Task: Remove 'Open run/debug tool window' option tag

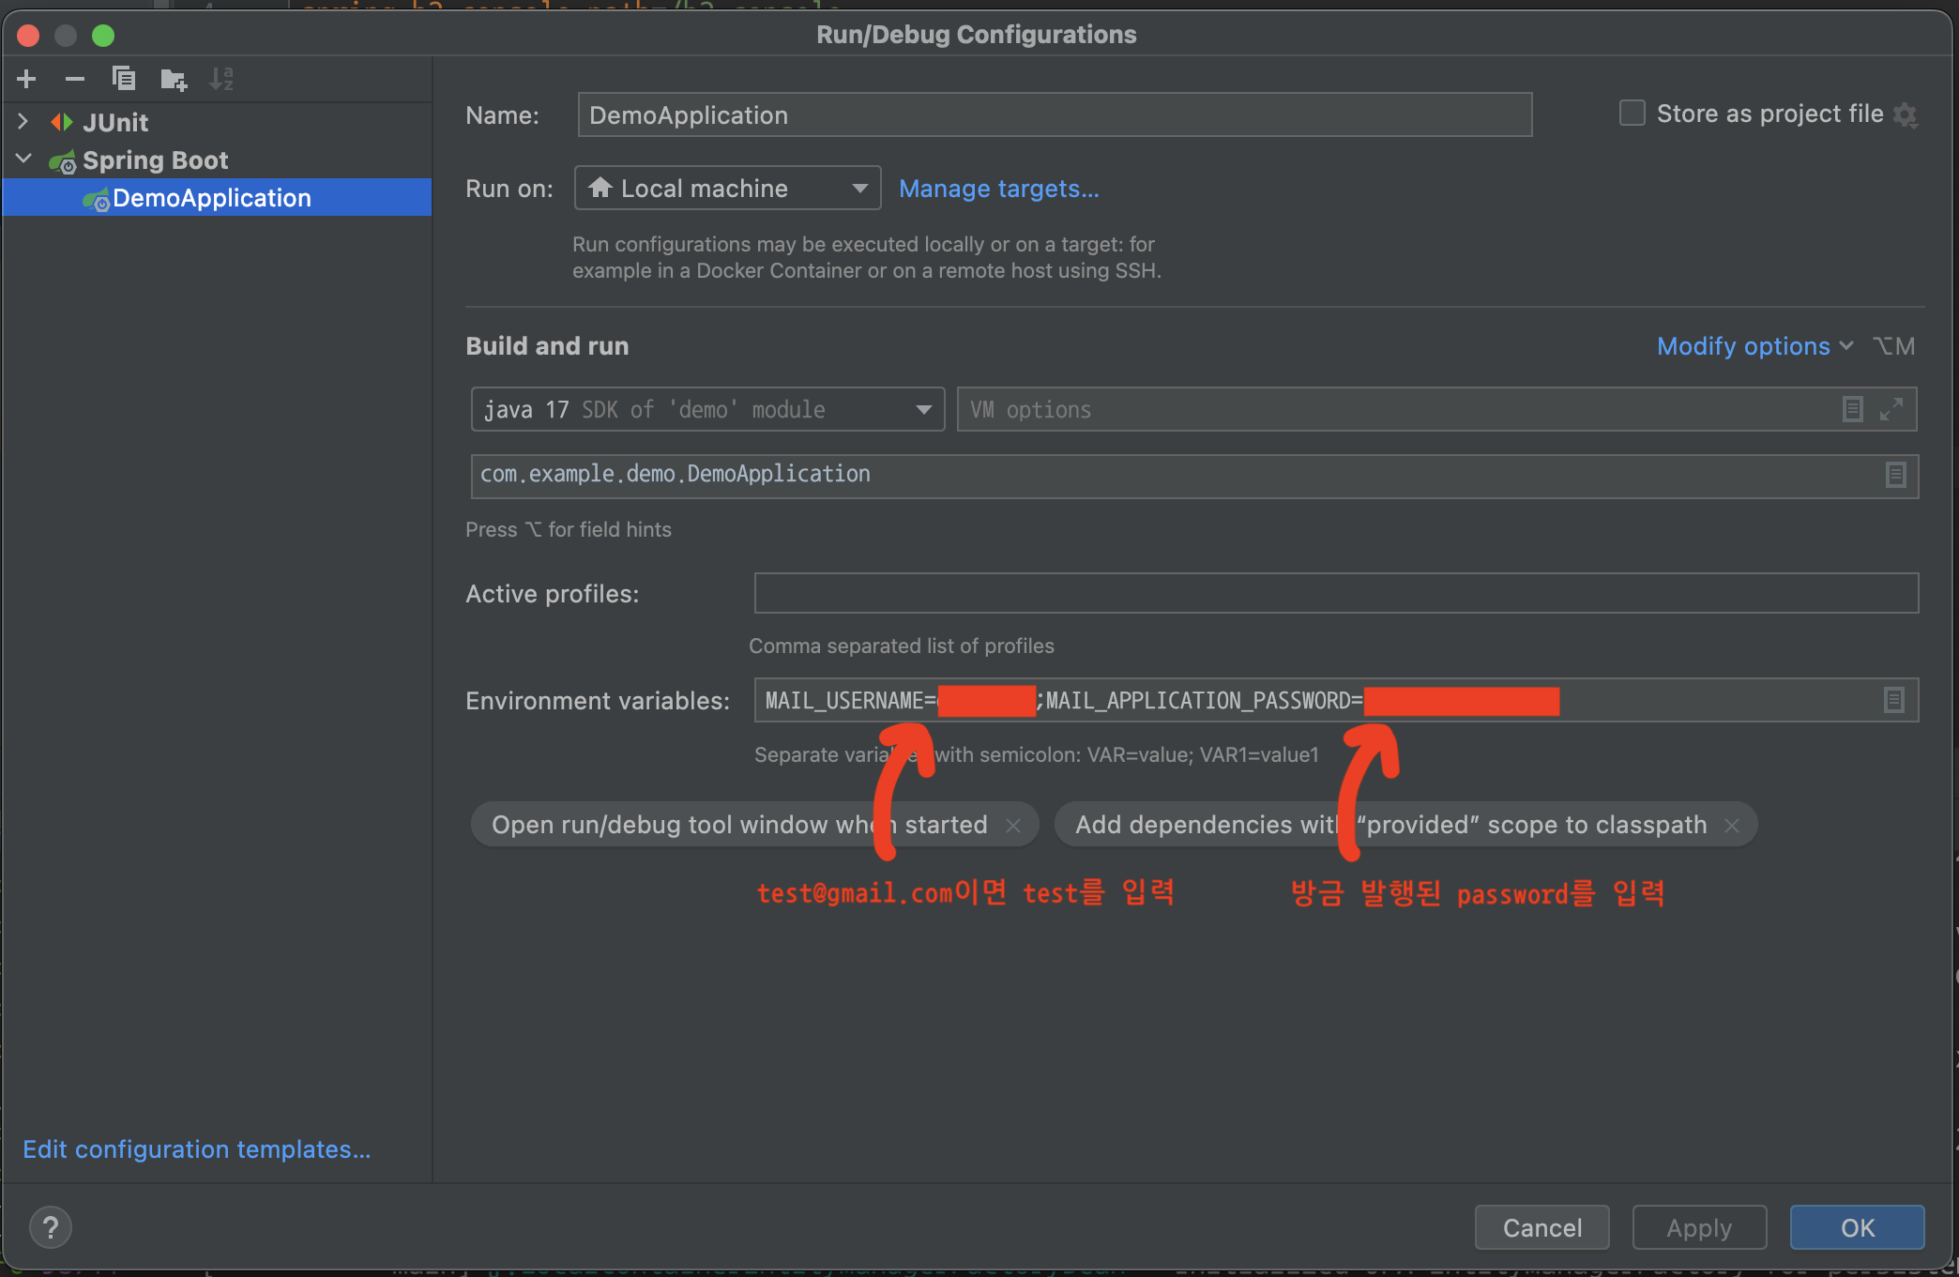Action: click(1013, 825)
